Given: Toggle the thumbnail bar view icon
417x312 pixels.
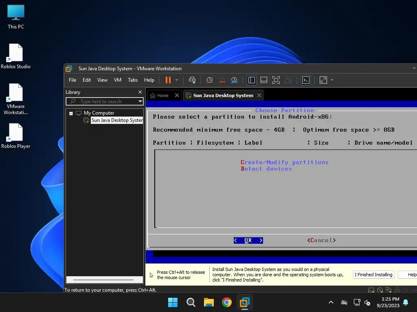Looking at the screenshot, I should [x=264, y=80].
